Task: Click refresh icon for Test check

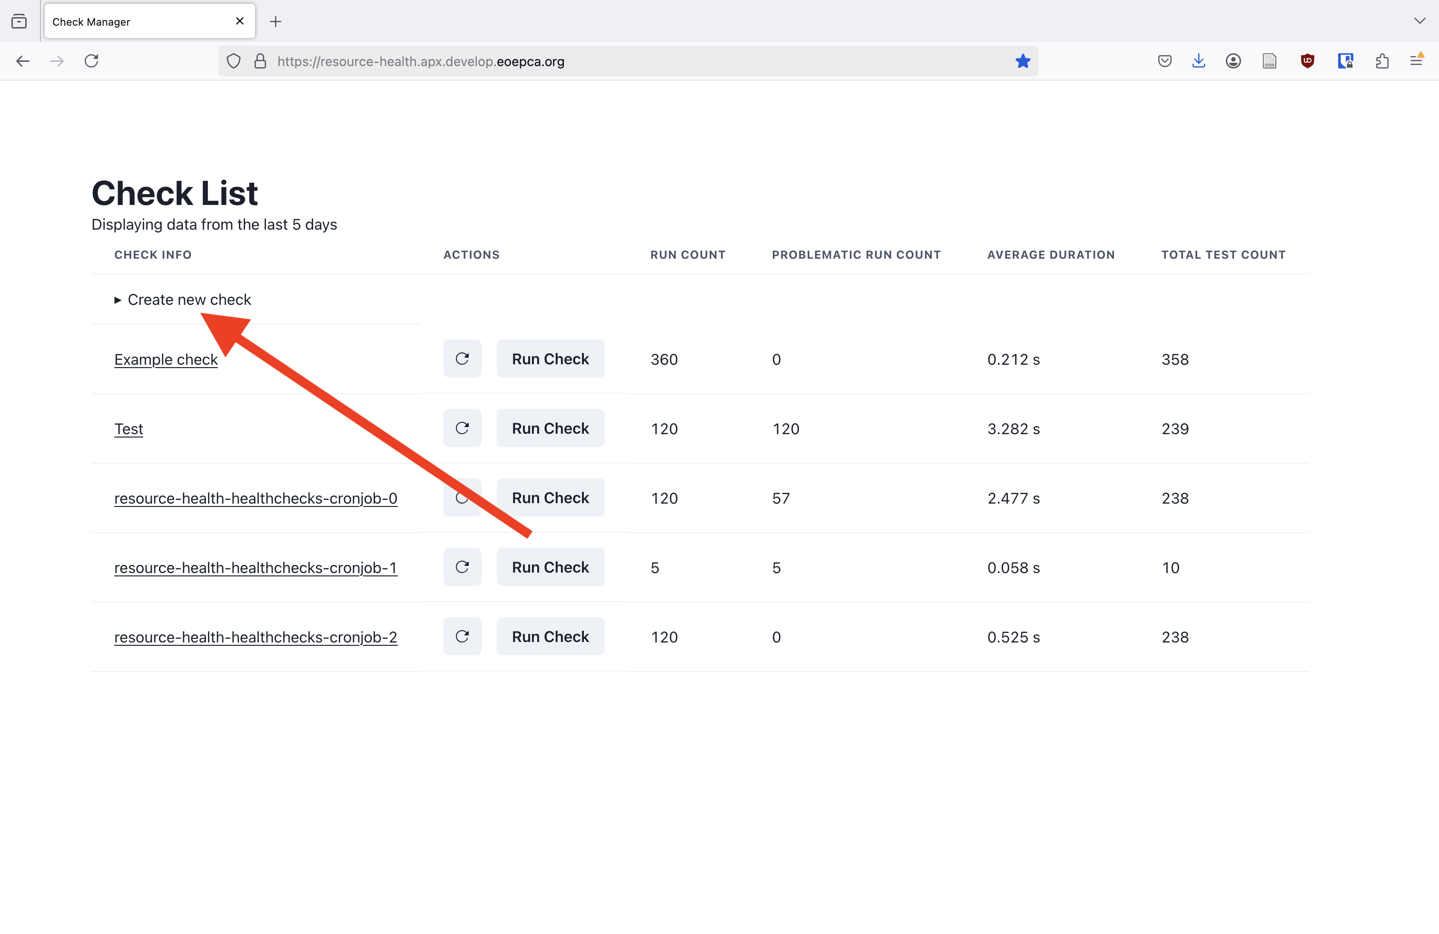Action: 462,428
